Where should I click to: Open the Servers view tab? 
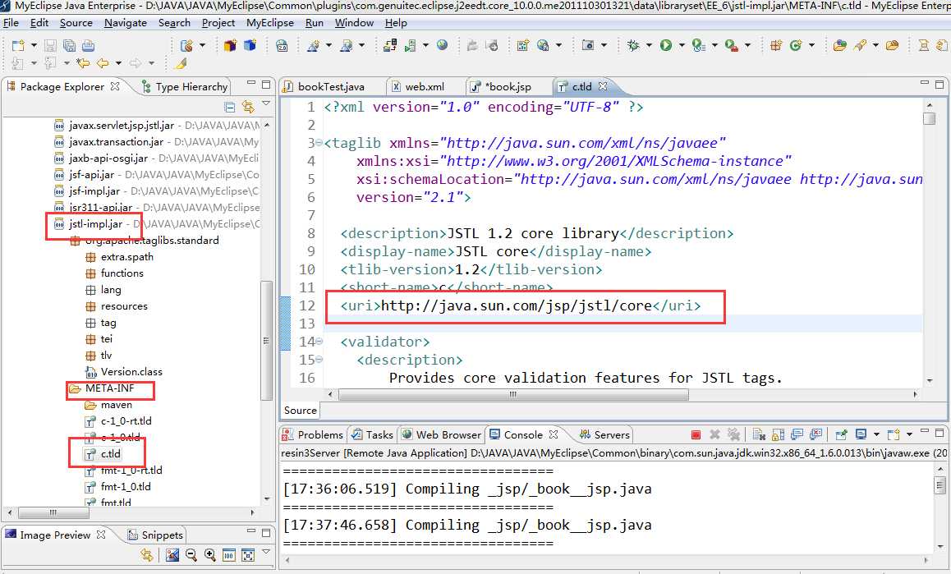pyautogui.click(x=604, y=434)
